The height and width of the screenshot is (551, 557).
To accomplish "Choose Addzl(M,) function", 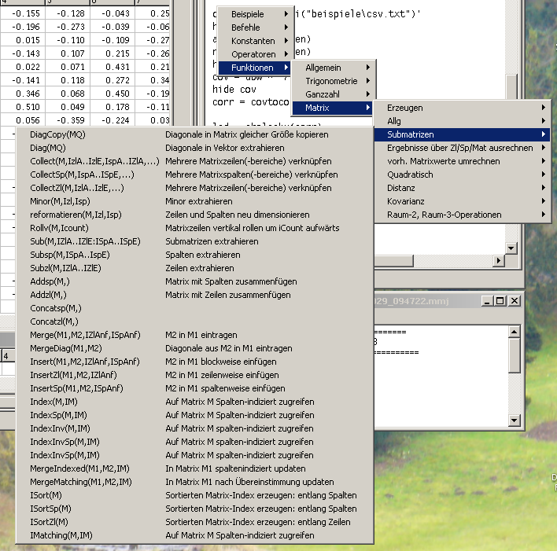I will coord(194,295).
